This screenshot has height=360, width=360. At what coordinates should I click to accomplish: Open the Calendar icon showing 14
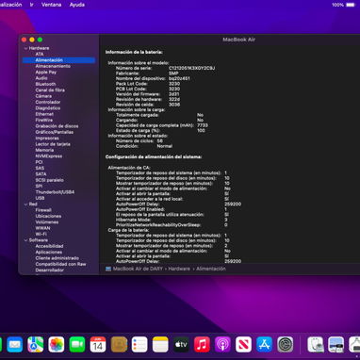[98, 345]
